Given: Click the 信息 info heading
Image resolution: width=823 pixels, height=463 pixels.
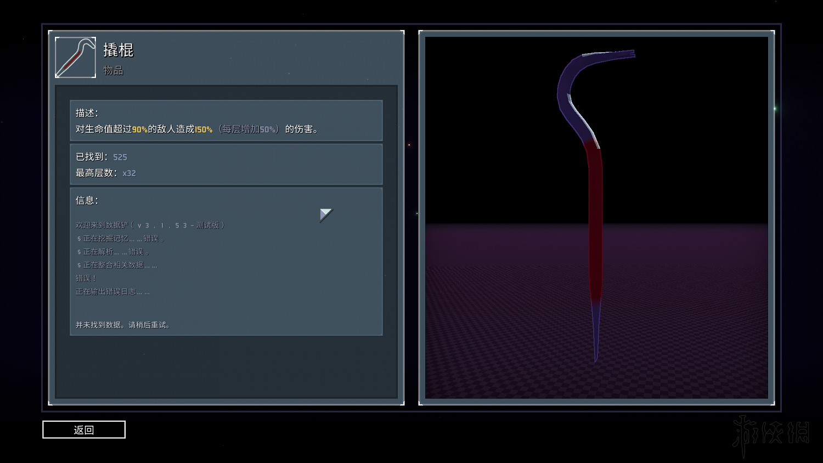Looking at the screenshot, I should (87, 200).
